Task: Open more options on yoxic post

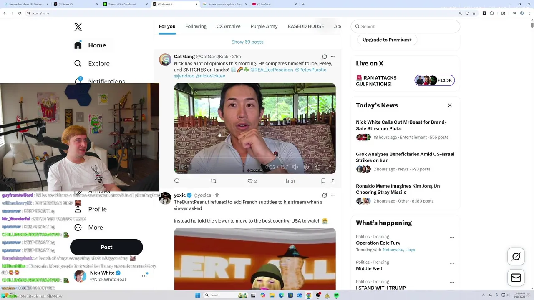Action: (x=333, y=195)
